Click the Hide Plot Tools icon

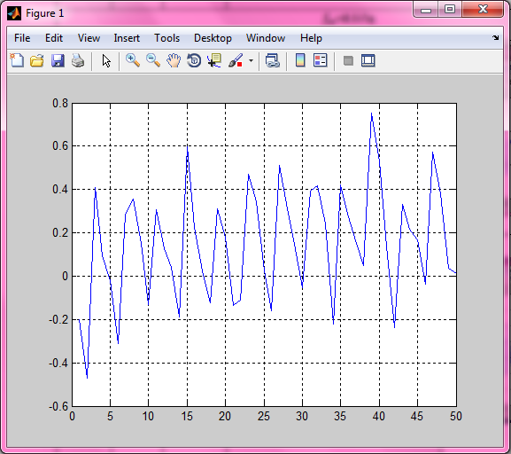(x=348, y=60)
